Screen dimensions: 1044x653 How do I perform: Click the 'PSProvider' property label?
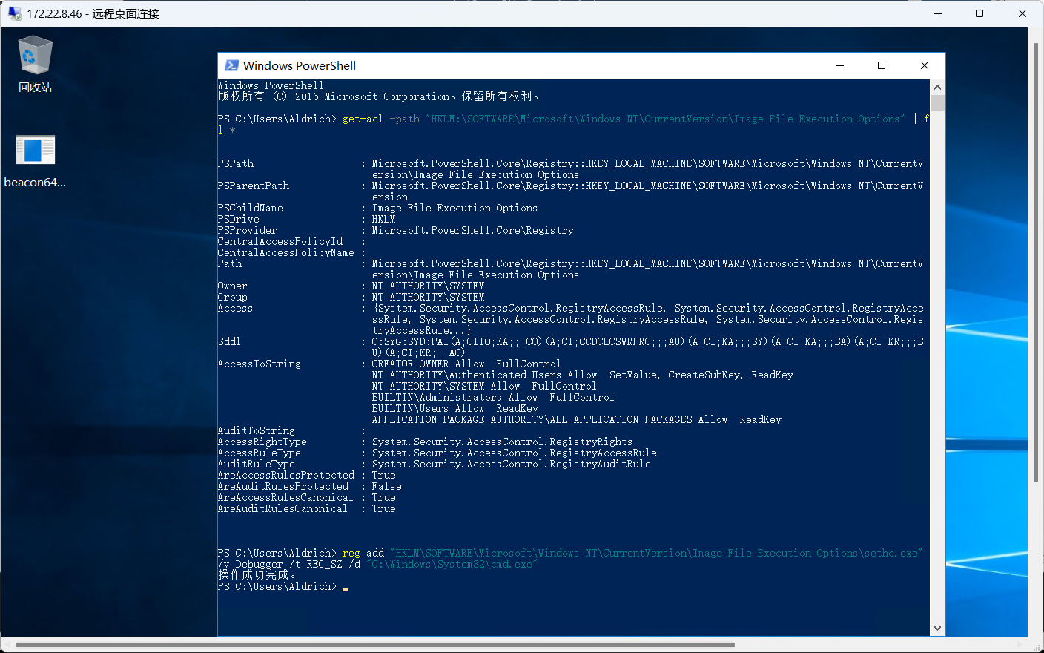click(x=248, y=230)
